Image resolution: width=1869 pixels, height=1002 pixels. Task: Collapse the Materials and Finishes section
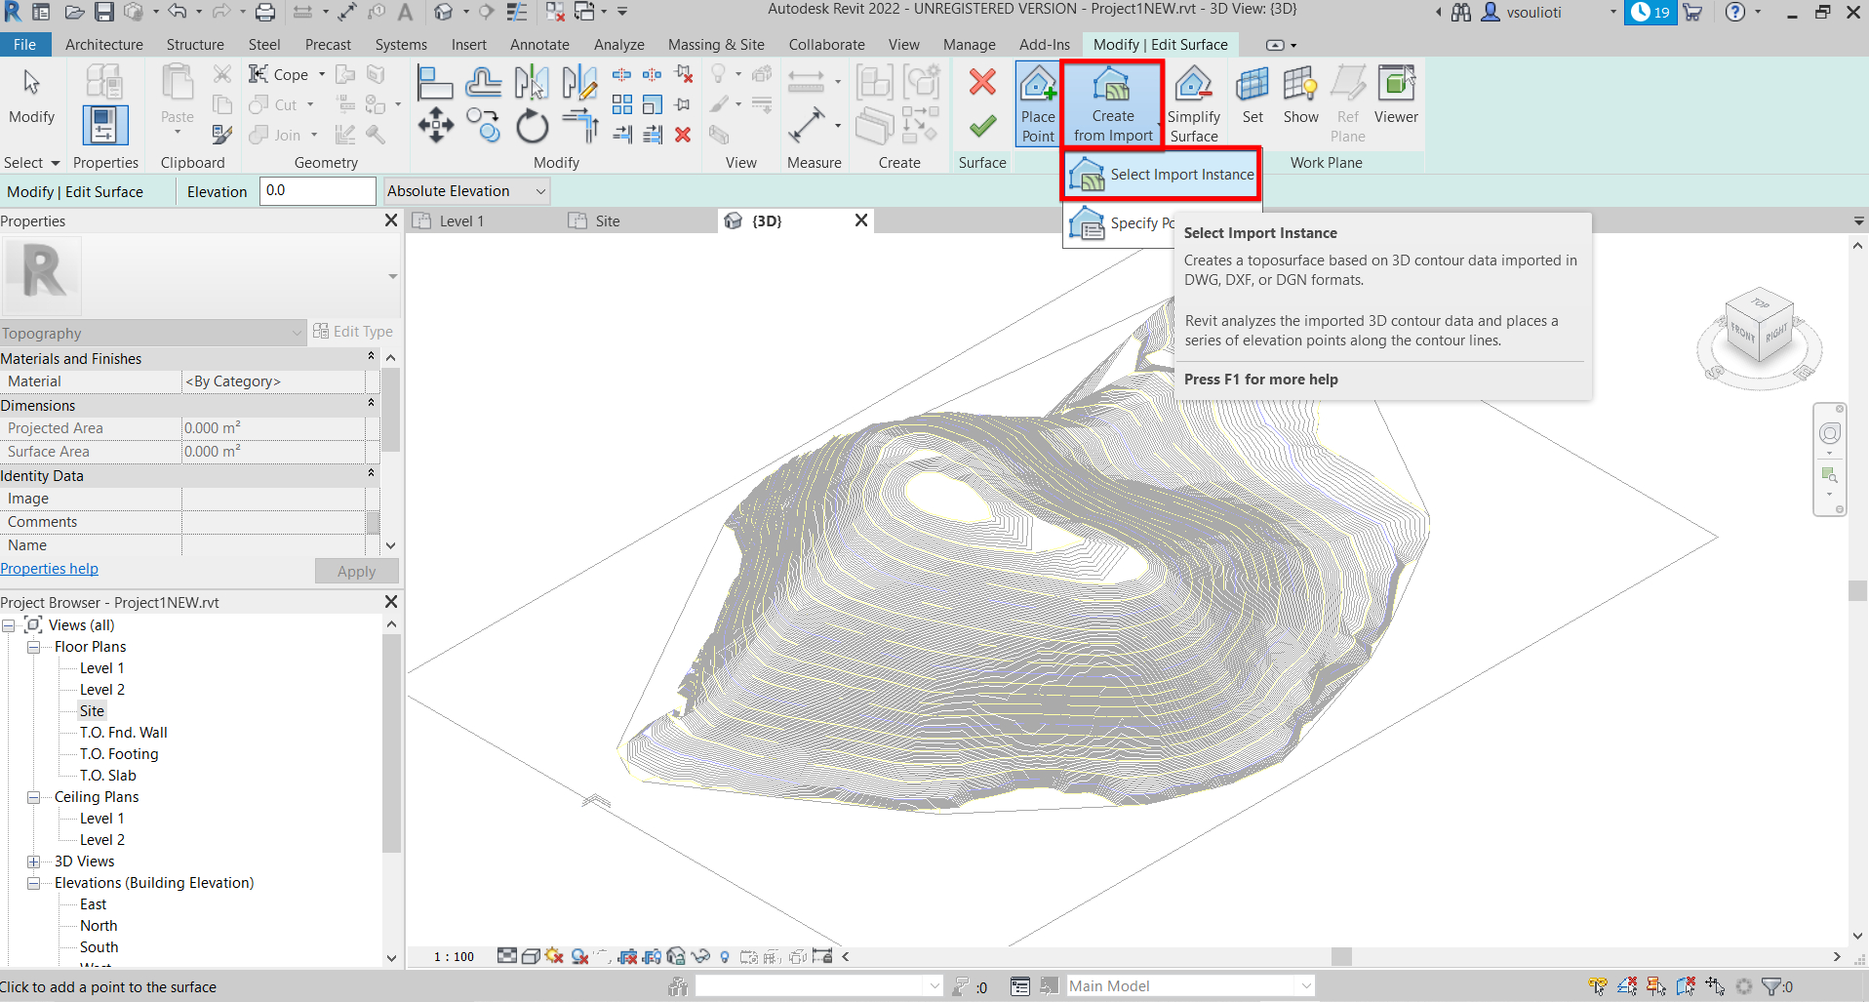[x=371, y=358]
